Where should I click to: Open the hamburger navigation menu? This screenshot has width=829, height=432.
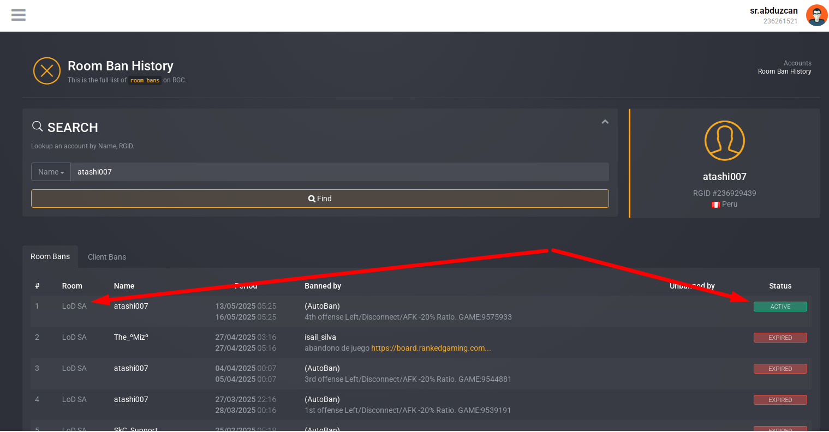tap(19, 15)
